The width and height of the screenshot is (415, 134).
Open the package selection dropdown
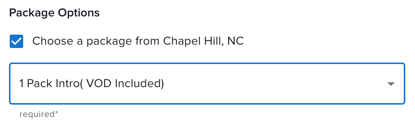click(207, 84)
